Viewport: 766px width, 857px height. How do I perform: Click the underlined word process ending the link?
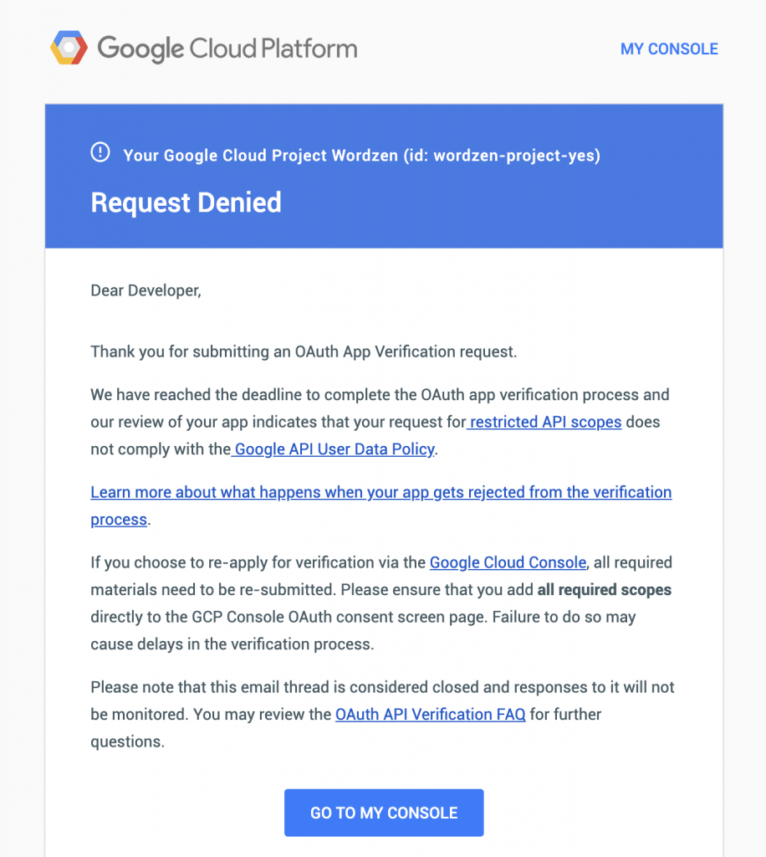[x=119, y=520]
